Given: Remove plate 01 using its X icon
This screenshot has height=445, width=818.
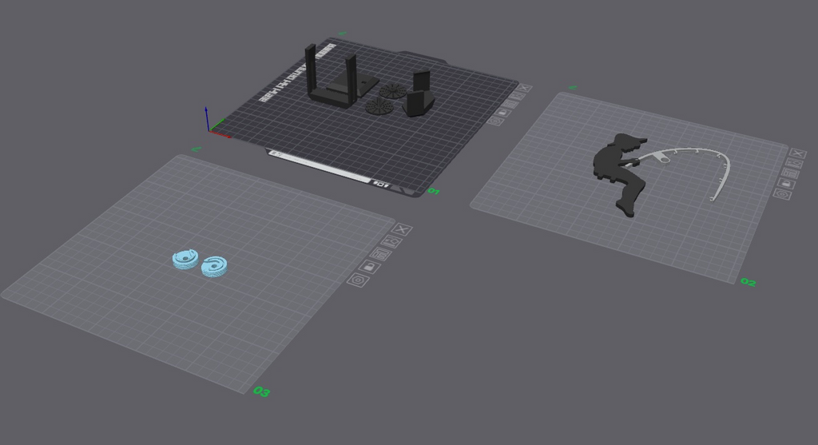Looking at the screenshot, I should [x=525, y=88].
